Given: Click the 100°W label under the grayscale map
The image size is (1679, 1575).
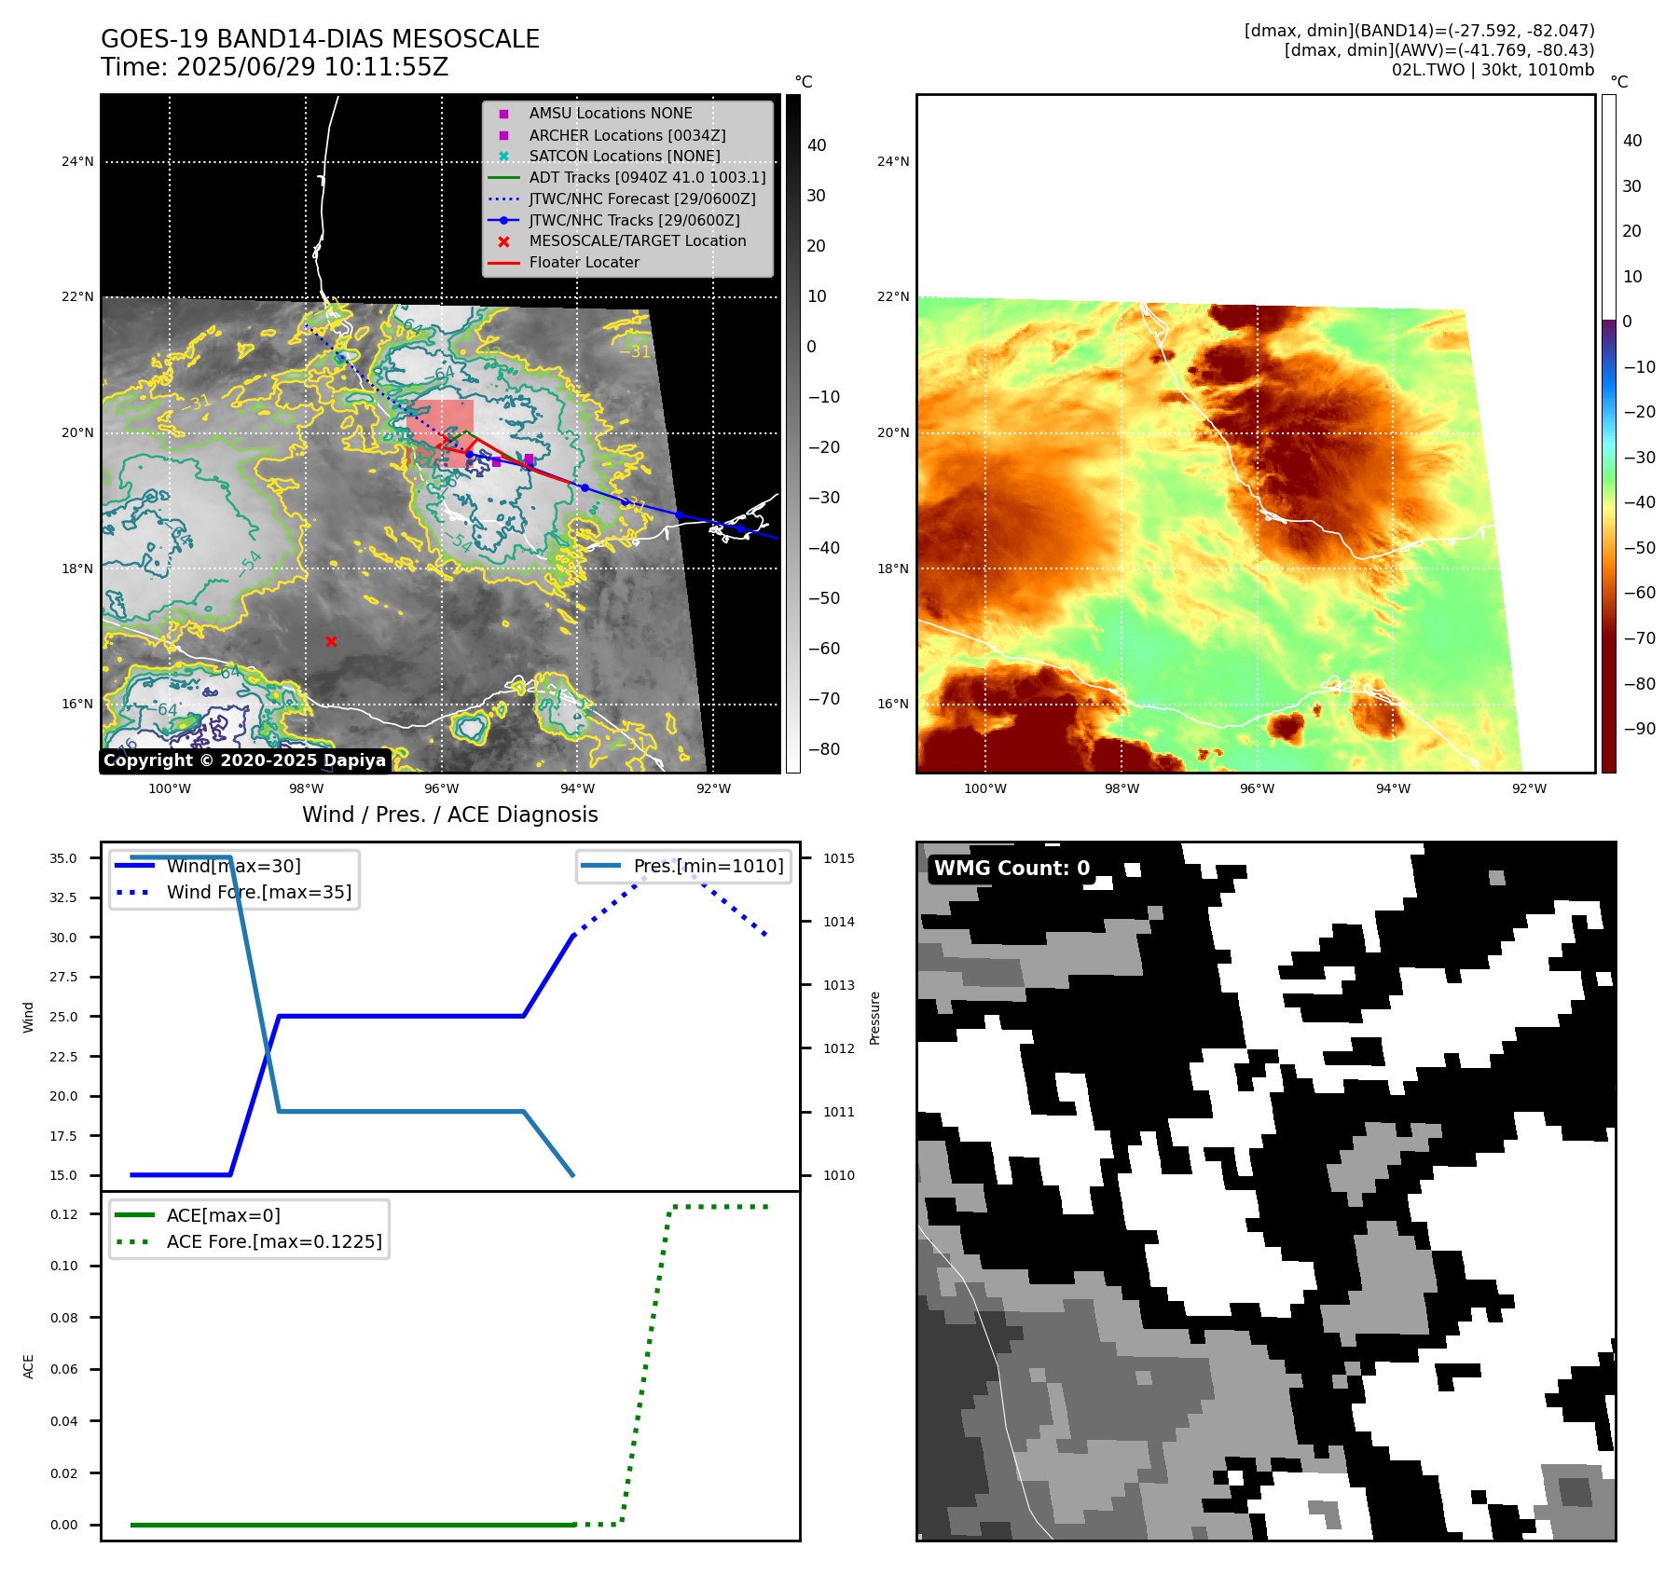Looking at the screenshot, I should click(x=170, y=788).
